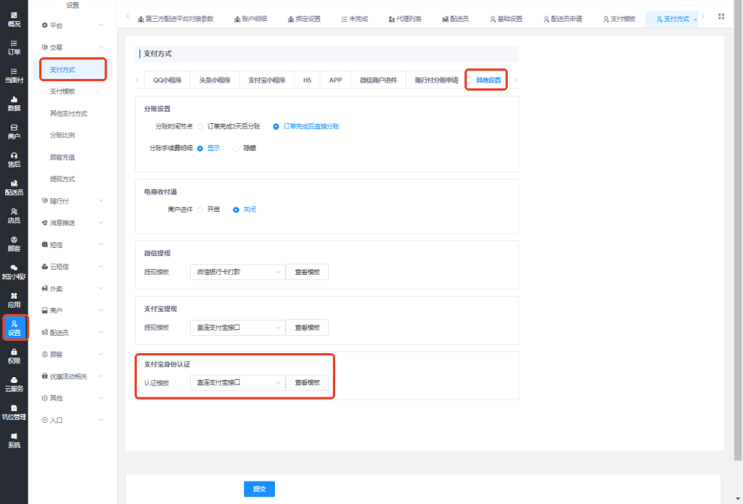Expand the 入口 settings group

click(x=73, y=420)
